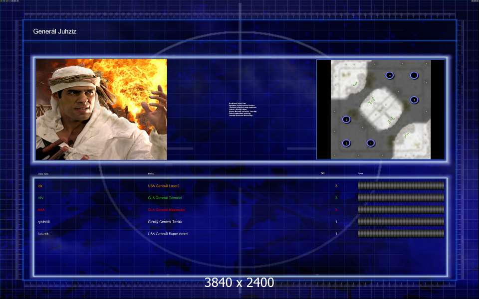The width and height of the screenshot is (479, 299).
Task: Click team number 1 in tuturek's row
Action: tap(336, 234)
